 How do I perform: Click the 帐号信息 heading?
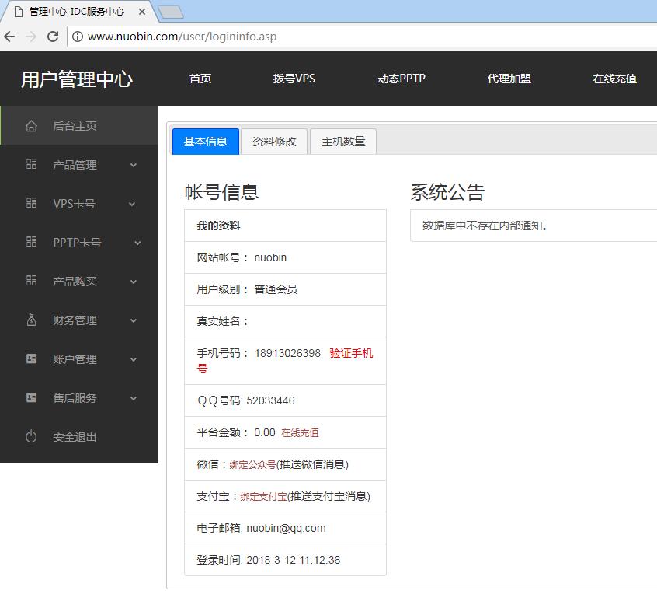221,192
